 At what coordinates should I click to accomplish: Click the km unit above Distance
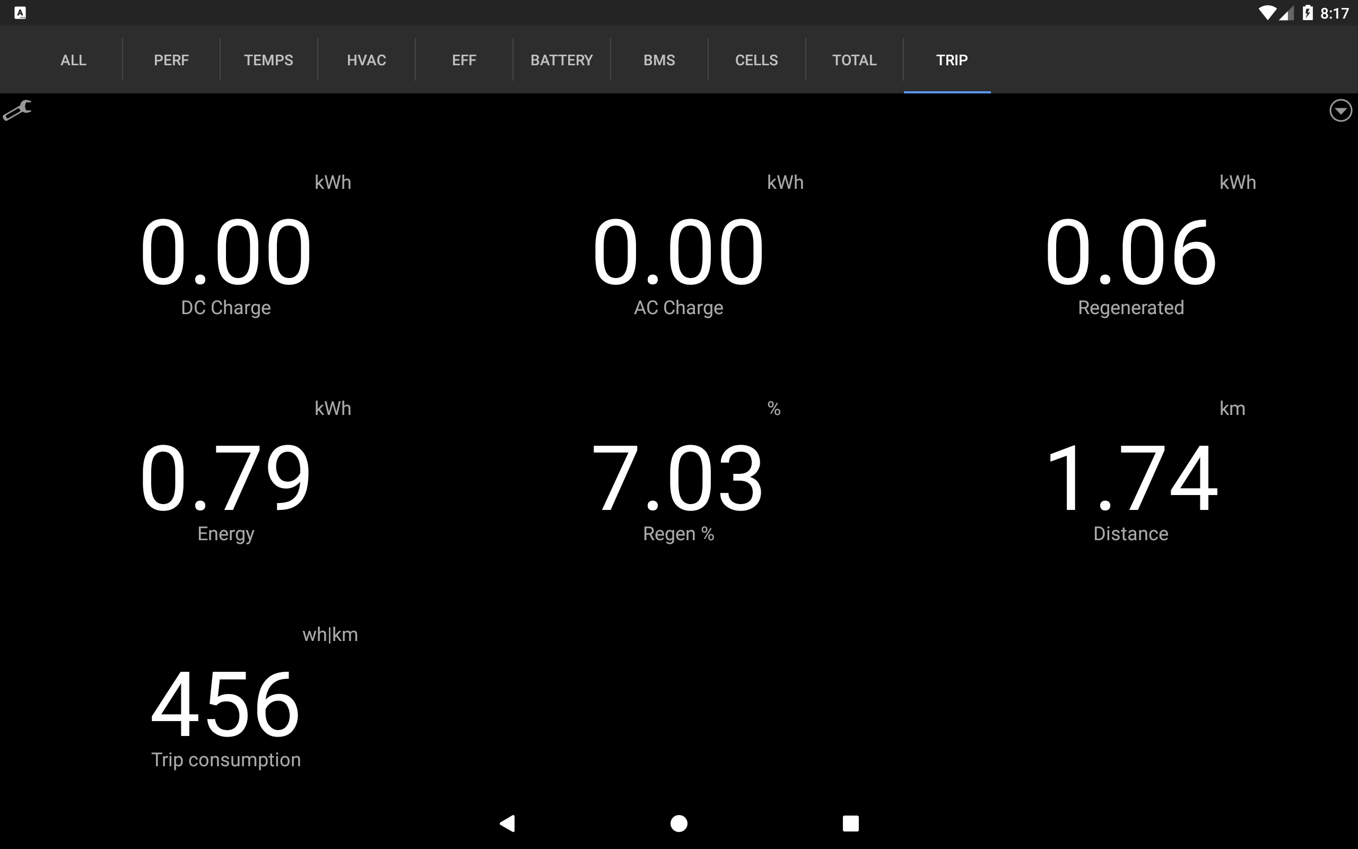click(x=1232, y=408)
